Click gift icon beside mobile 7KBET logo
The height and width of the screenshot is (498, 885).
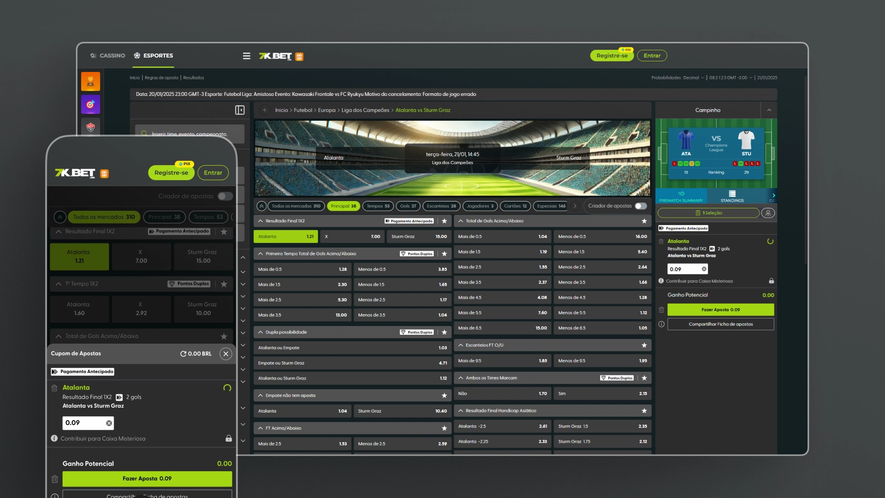[x=105, y=174]
